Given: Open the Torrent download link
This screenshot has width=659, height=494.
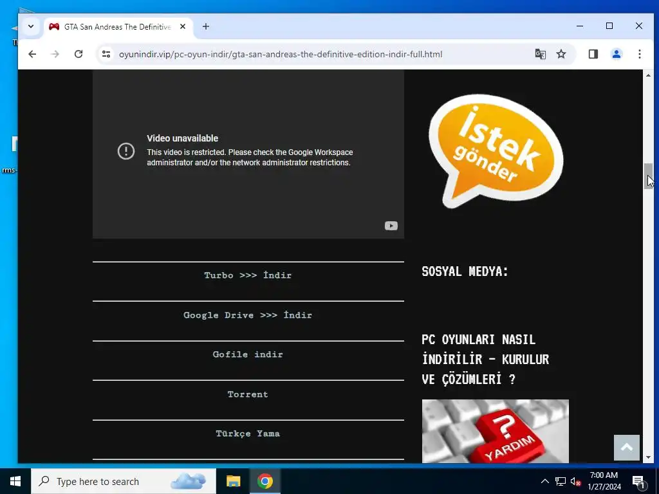Looking at the screenshot, I should (x=248, y=394).
